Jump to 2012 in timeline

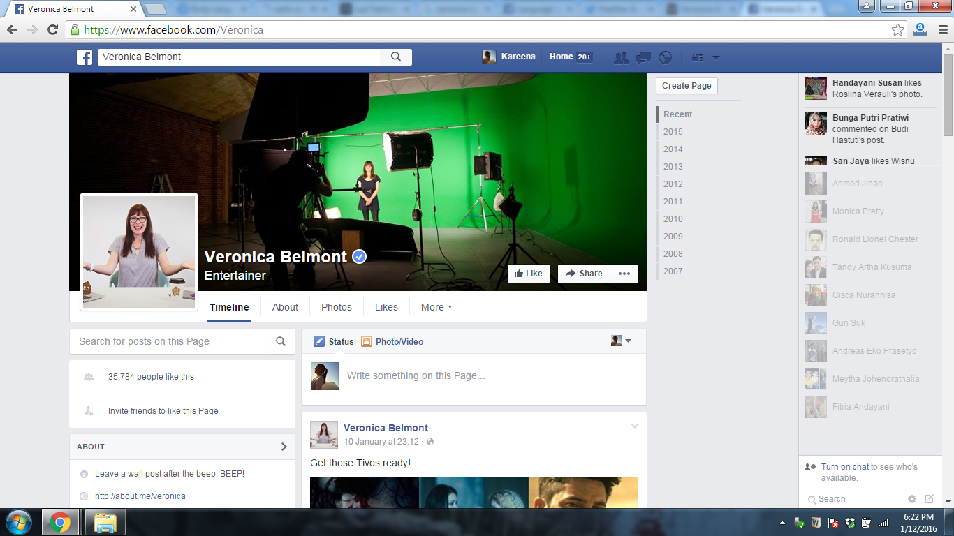click(673, 184)
